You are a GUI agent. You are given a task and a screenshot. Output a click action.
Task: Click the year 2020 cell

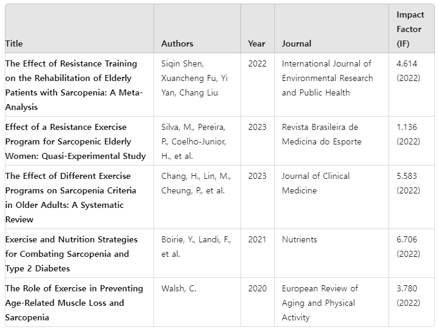coord(257,288)
